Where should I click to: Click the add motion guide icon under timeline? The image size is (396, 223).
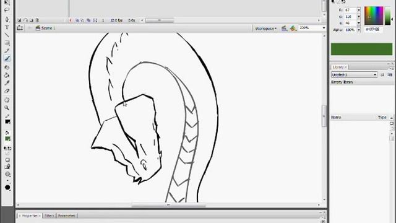click(x=25, y=20)
